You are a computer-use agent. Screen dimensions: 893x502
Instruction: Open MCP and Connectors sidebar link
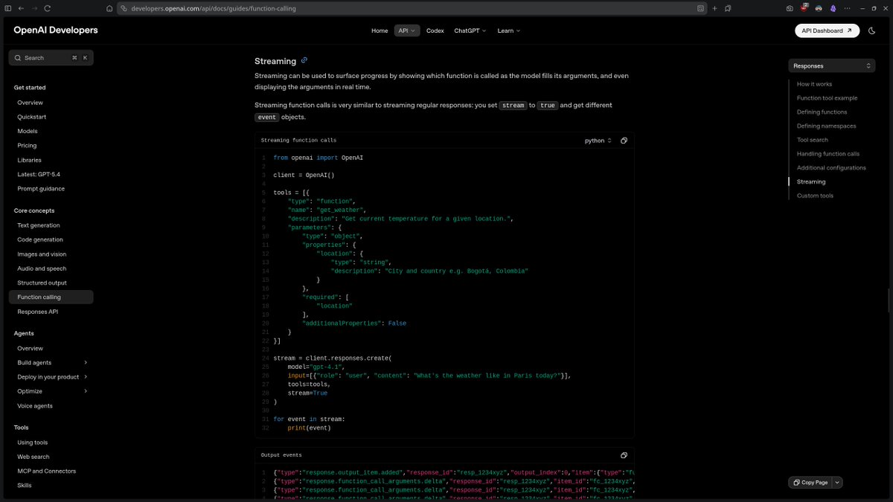46,471
